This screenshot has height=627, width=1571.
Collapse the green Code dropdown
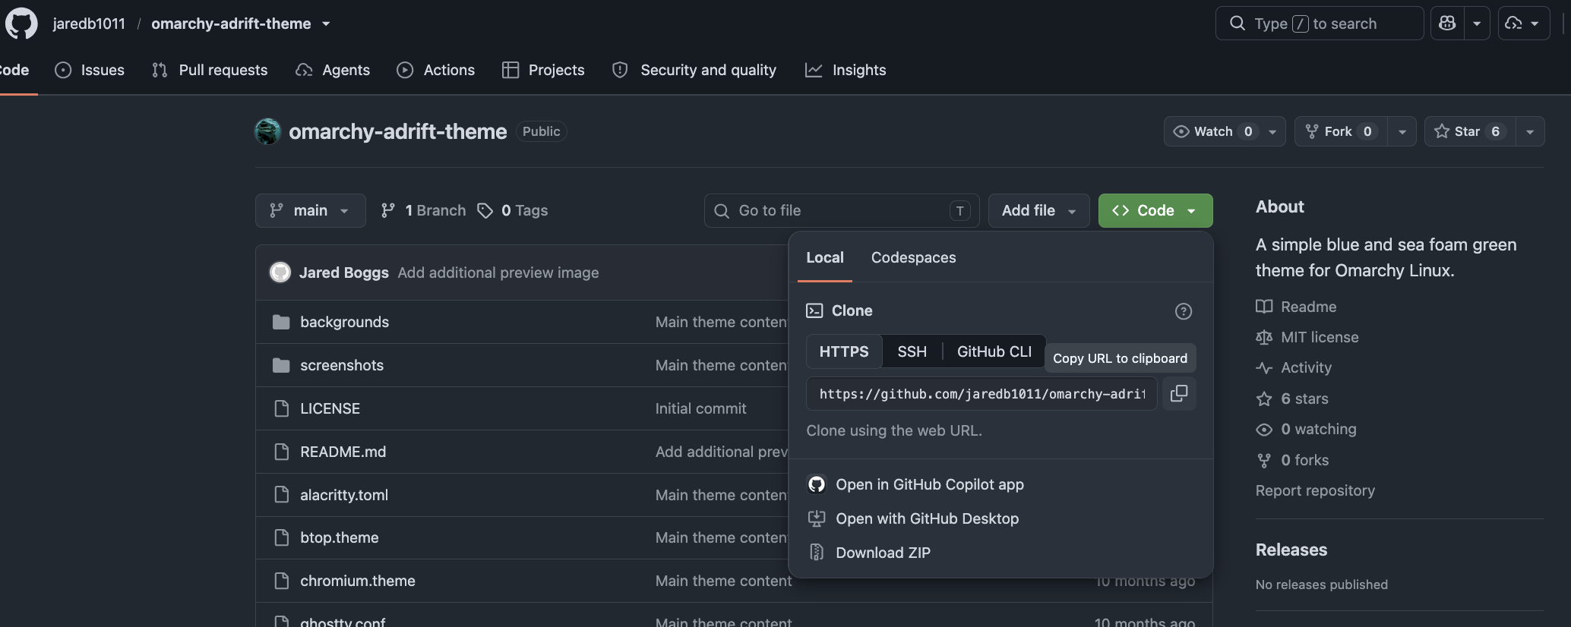(1155, 210)
